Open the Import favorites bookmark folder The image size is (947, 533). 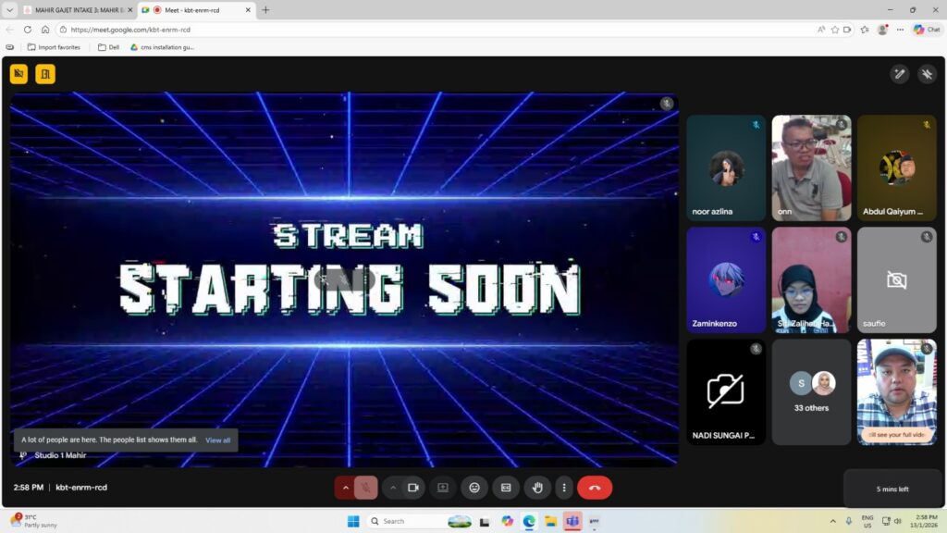click(54, 47)
